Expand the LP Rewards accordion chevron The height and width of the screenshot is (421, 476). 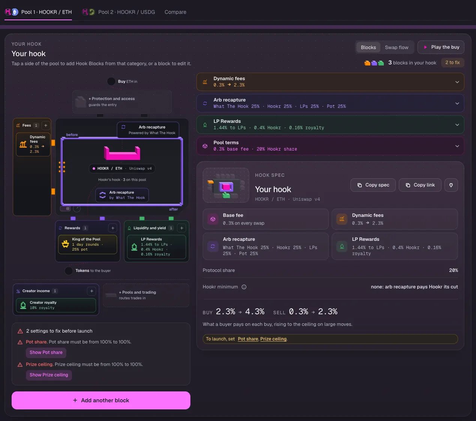(x=457, y=125)
